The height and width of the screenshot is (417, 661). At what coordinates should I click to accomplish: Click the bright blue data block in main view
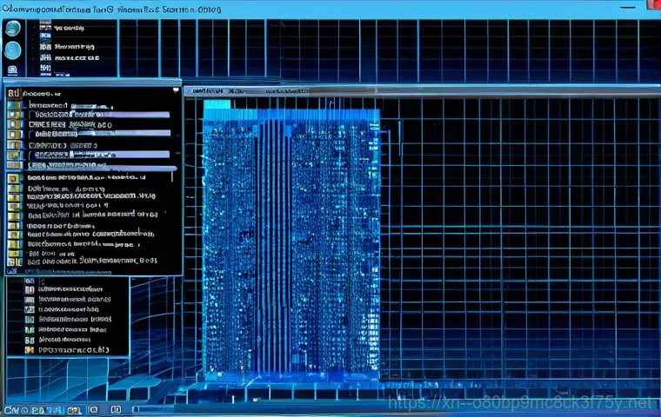[290, 239]
